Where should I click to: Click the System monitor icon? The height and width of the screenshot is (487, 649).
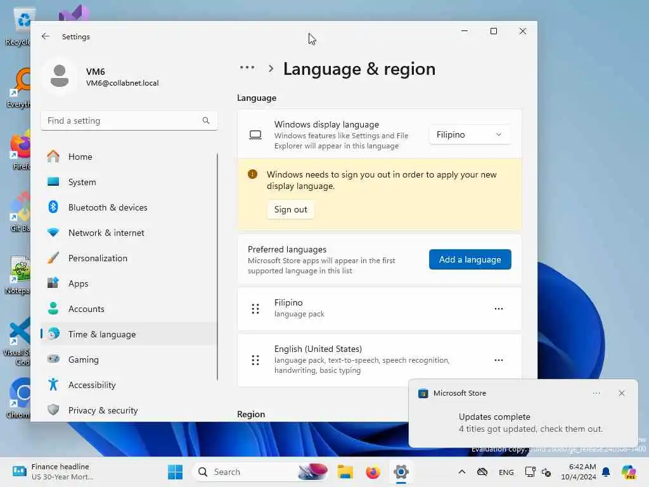53,182
